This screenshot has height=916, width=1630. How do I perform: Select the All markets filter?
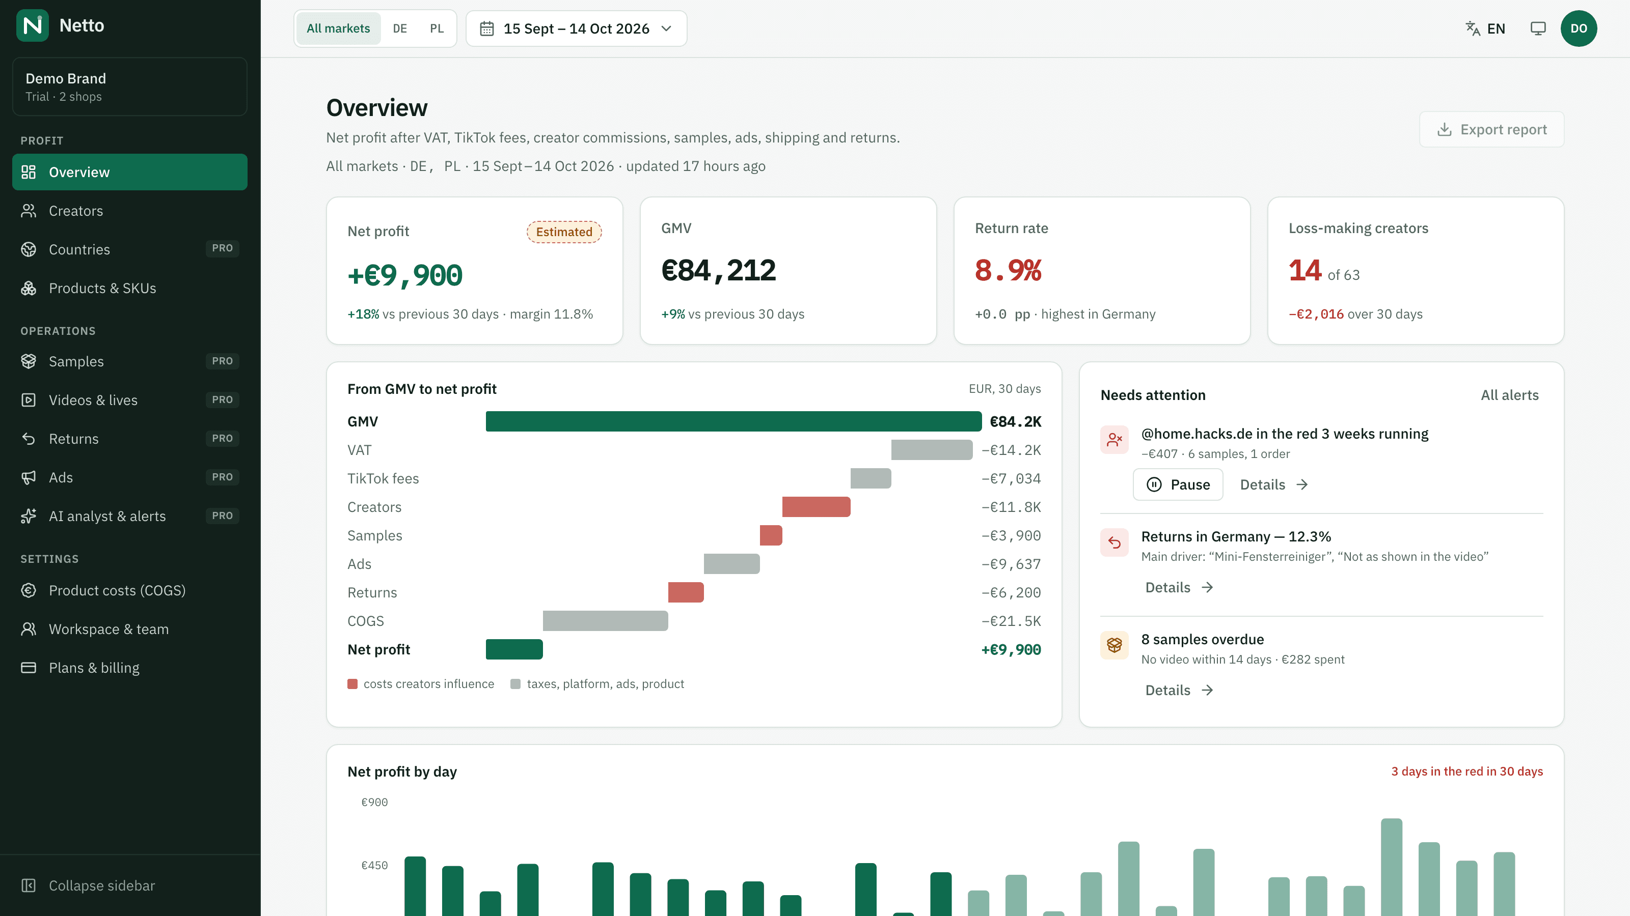(339, 28)
